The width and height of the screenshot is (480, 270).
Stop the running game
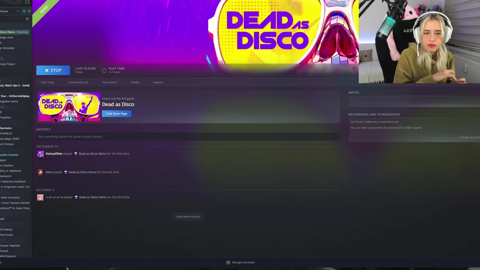point(53,70)
